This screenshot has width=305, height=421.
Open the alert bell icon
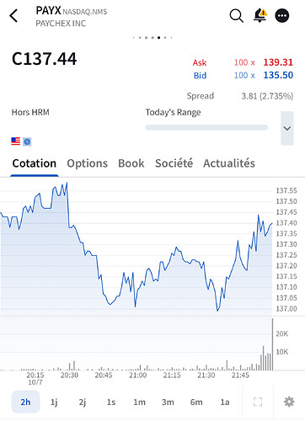click(260, 15)
